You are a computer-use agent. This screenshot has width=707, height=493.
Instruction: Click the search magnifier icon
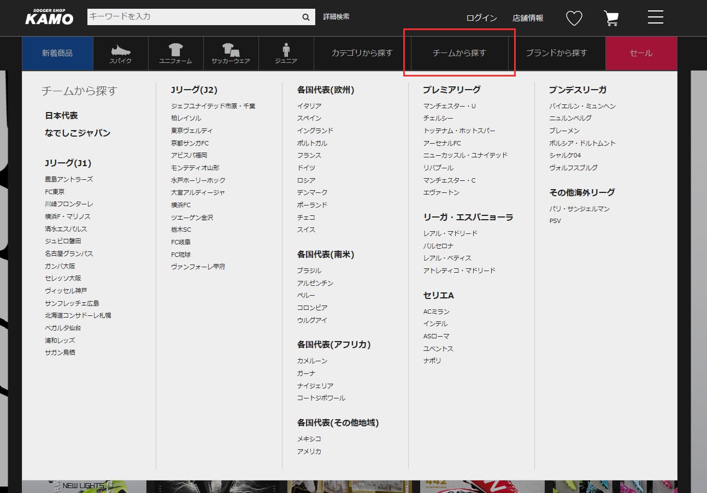[x=306, y=17]
